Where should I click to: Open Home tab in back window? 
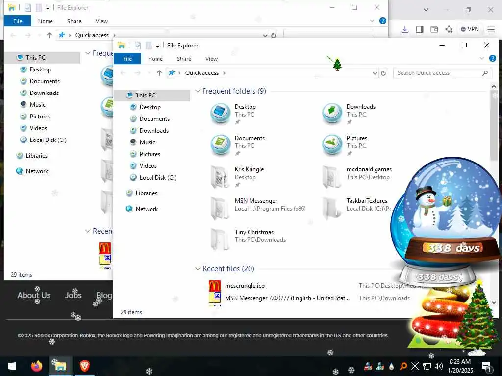tap(46, 21)
